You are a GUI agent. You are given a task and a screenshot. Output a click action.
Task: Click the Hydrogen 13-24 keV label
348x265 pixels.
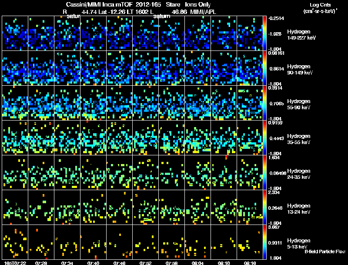pyautogui.click(x=299, y=208)
